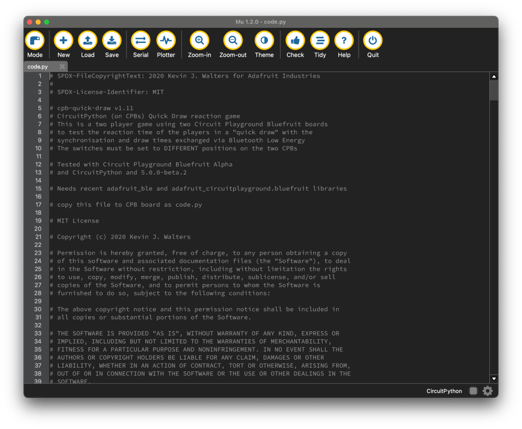
Task: Show the Plotter panel
Action: 166,41
